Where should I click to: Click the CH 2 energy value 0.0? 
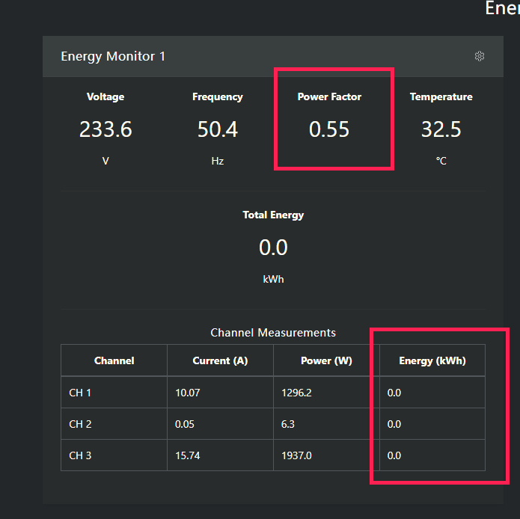point(394,424)
